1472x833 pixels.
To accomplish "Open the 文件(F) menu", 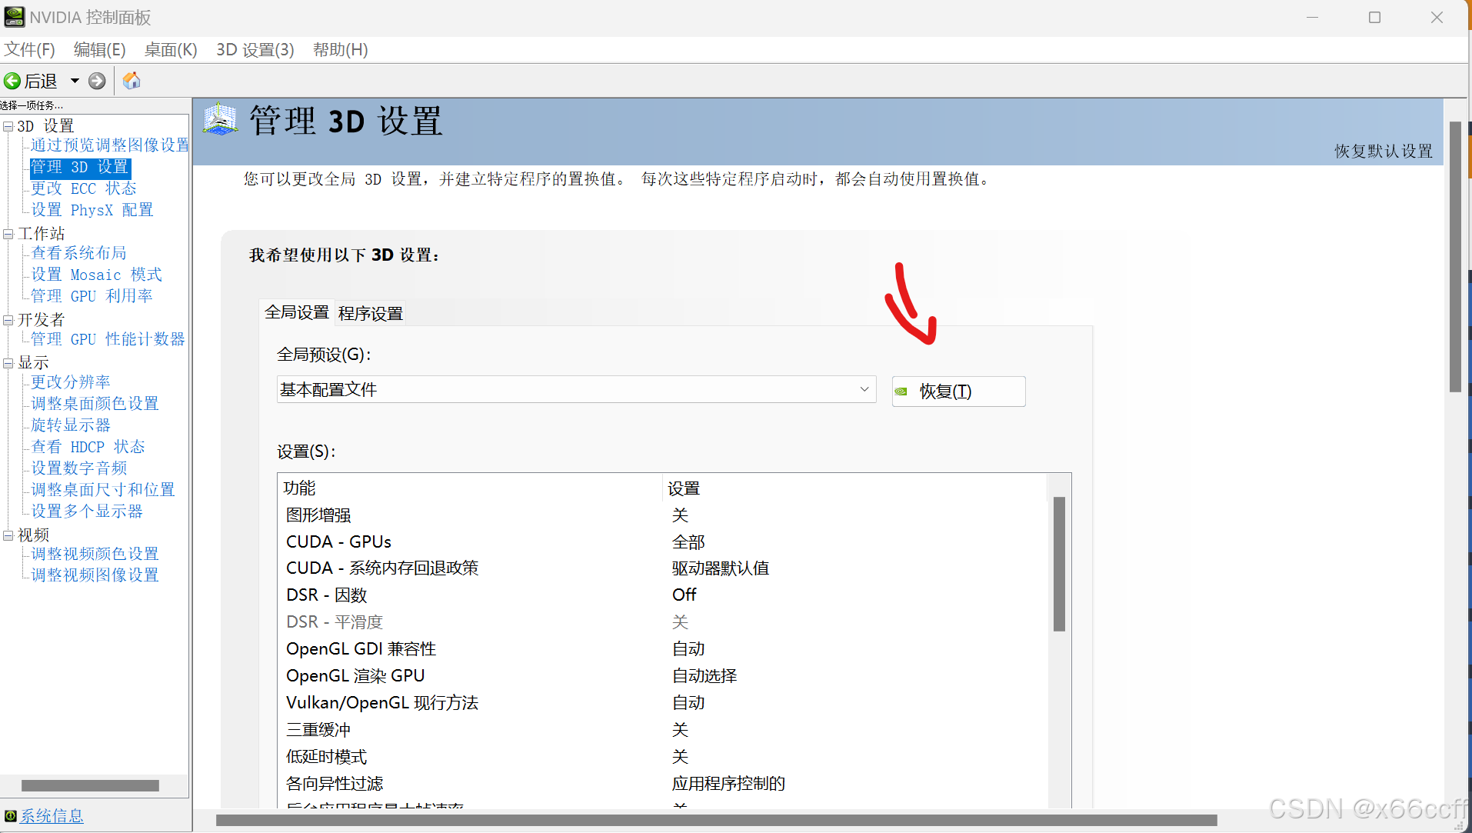I will click(x=29, y=50).
